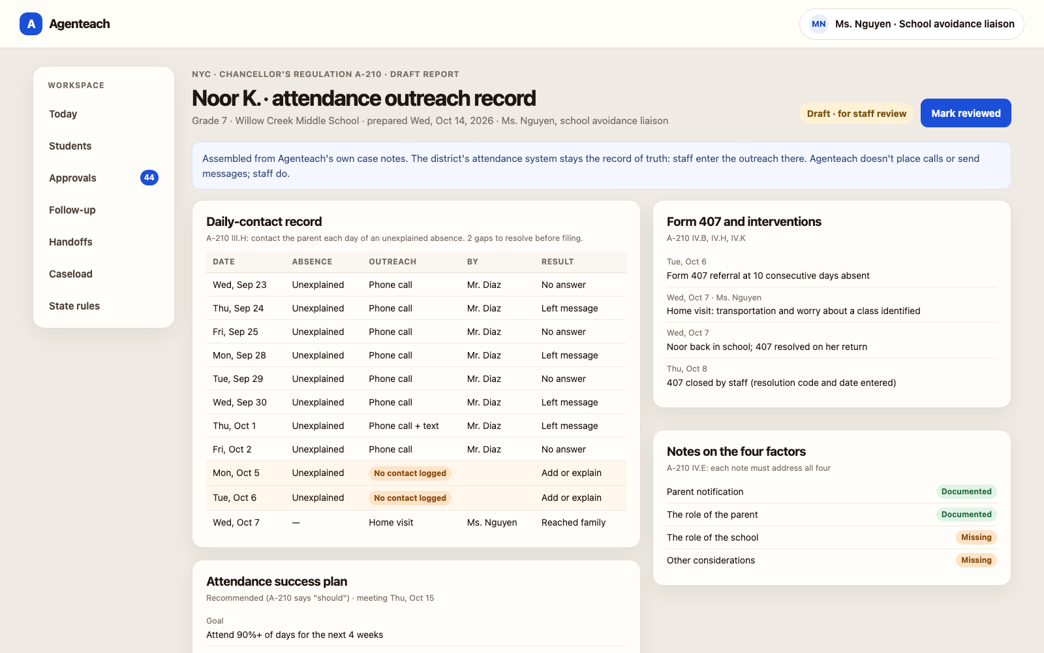Screen dimensions: 1044x653
Task: Click the Home visit outreach cell
Action: pos(391,522)
